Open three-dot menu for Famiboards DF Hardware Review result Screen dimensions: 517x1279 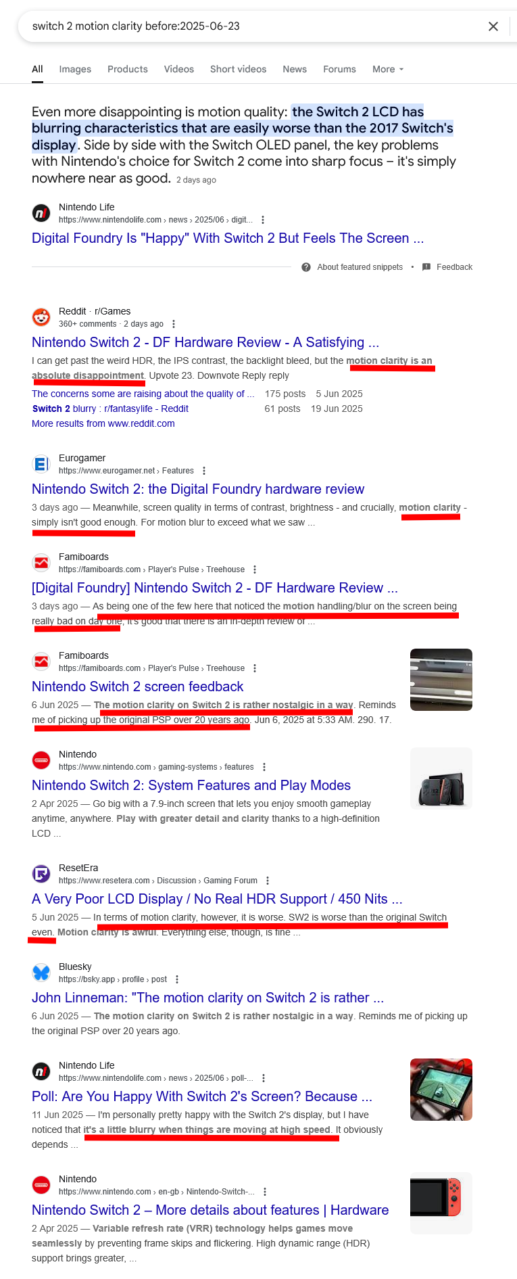click(x=255, y=569)
